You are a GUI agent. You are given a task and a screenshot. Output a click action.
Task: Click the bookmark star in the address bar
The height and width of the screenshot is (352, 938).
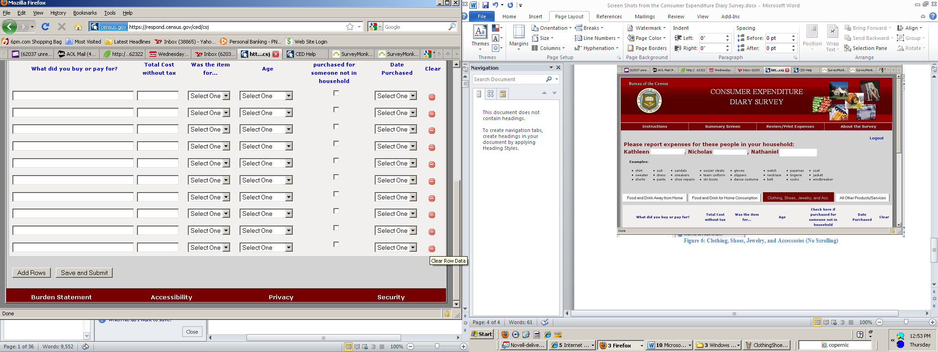[350, 27]
